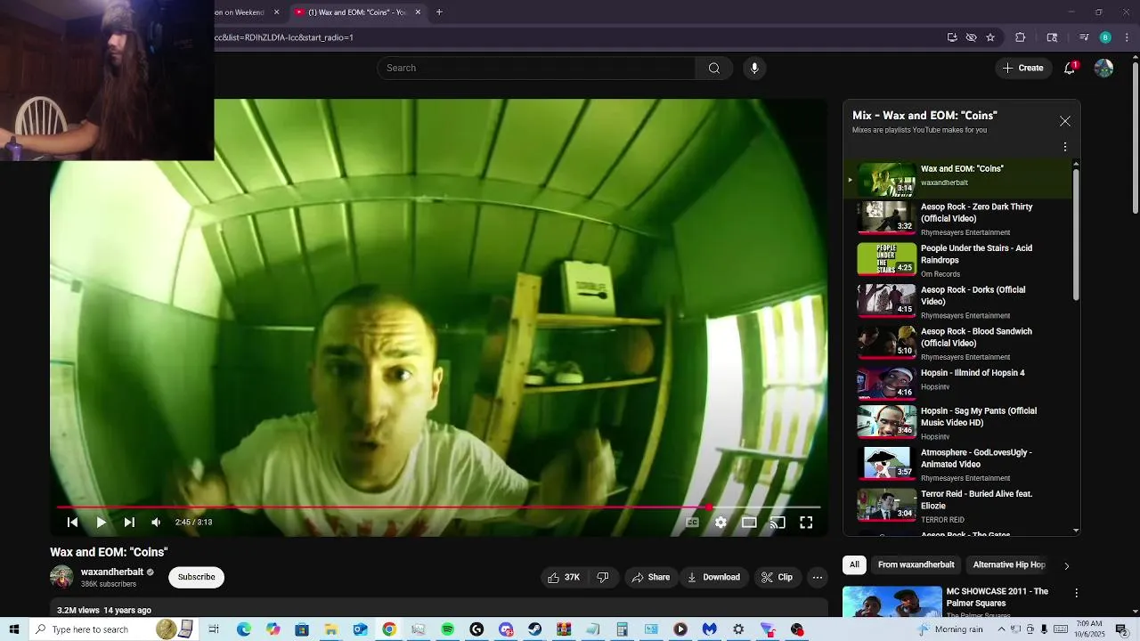Open the Chrome profile avatar
Viewport: 1140px width, 641px height.
[x=1105, y=37]
